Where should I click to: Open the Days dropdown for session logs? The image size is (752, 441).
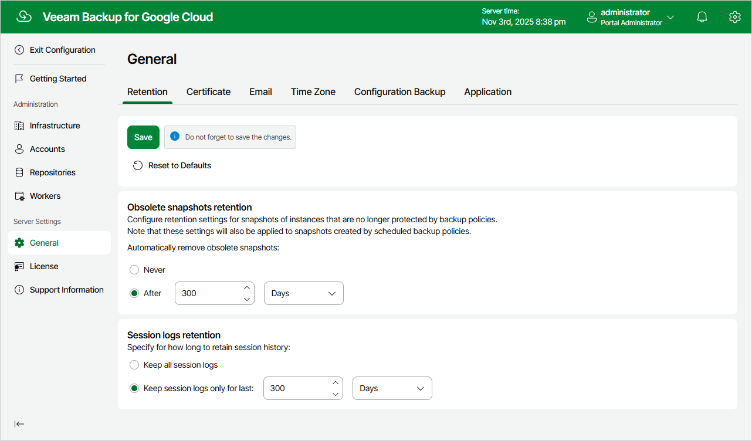392,388
